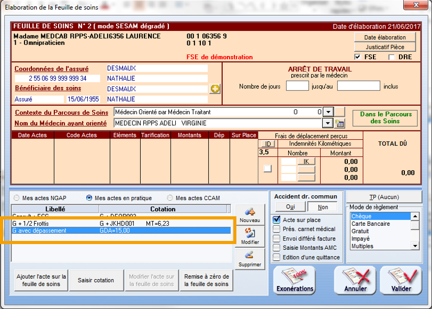Select the Mes actes NGAP radio button
The height and width of the screenshot is (309, 432).
click(17, 198)
